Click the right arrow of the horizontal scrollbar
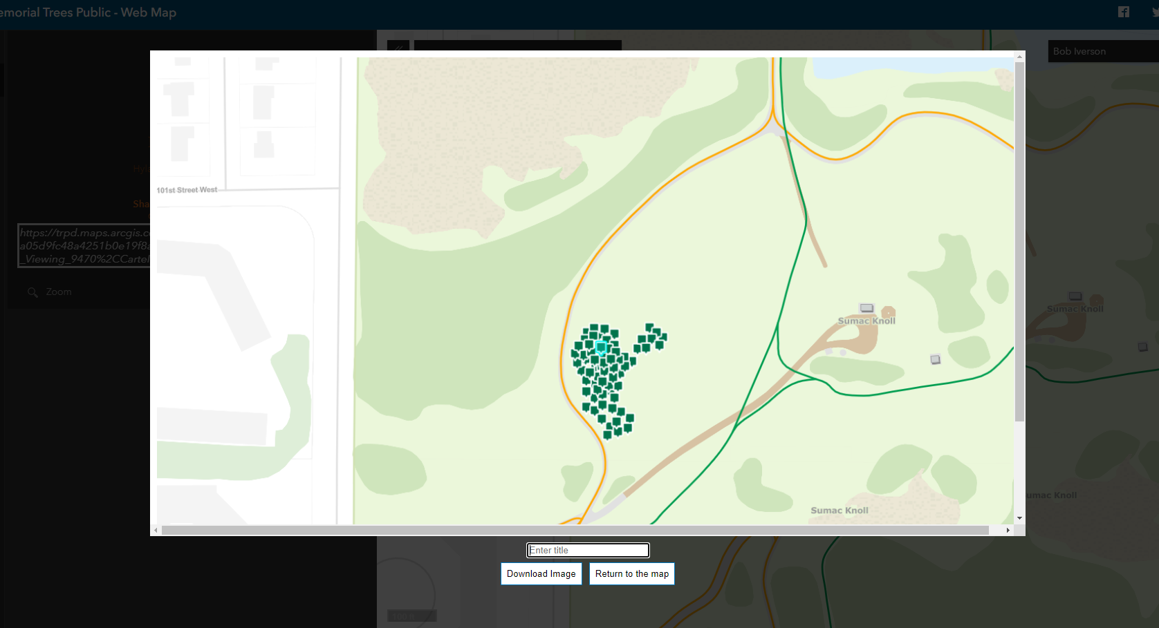The image size is (1159, 628). tap(1008, 530)
